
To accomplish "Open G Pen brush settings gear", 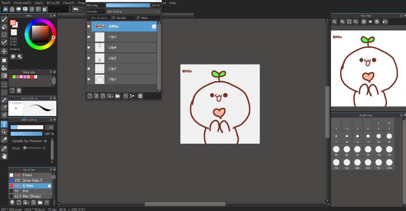I will tap(49, 186).
